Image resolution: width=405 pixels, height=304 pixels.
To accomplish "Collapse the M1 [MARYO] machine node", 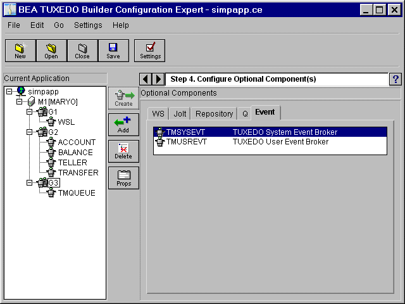I will [20, 101].
